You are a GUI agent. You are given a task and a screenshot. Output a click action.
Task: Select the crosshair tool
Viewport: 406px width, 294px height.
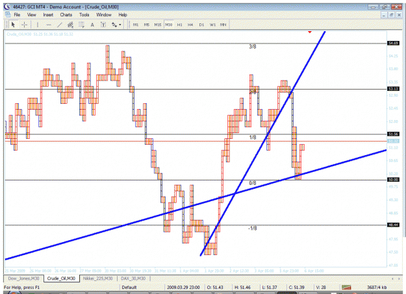tap(25, 25)
